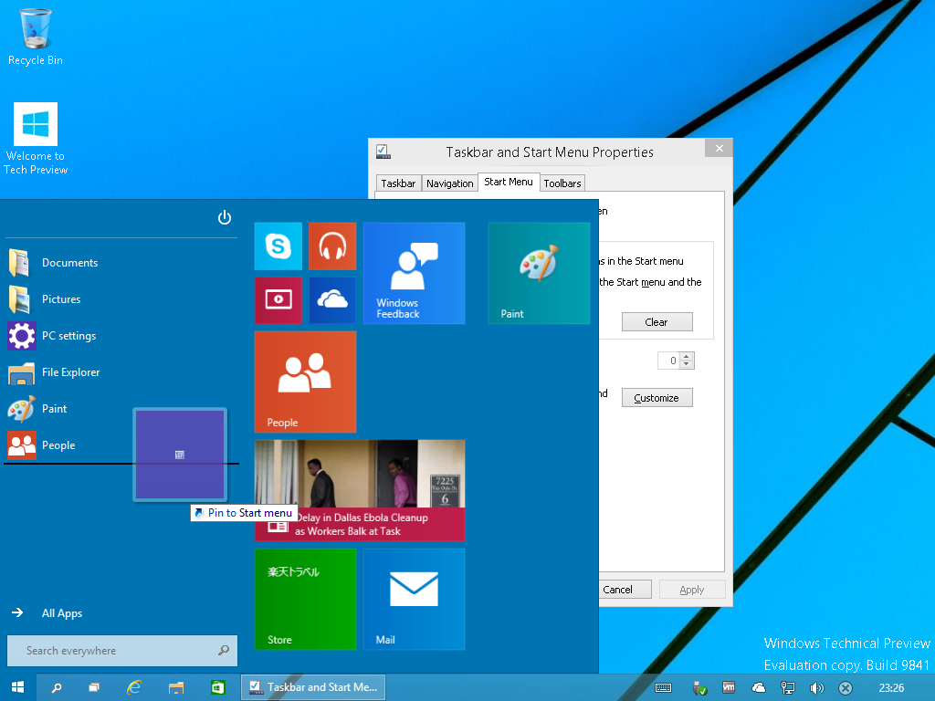The width and height of the screenshot is (935, 701).
Task: Click the 23:26 taskbar clock
Action: pyautogui.click(x=891, y=688)
